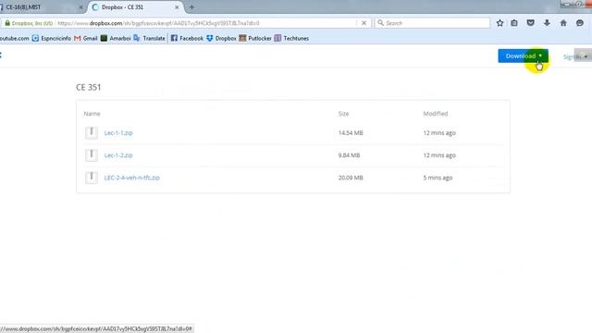Open the Lec-1-2.zip file link
The width and height of the screenshot is (592, 333).
point(118,155)
